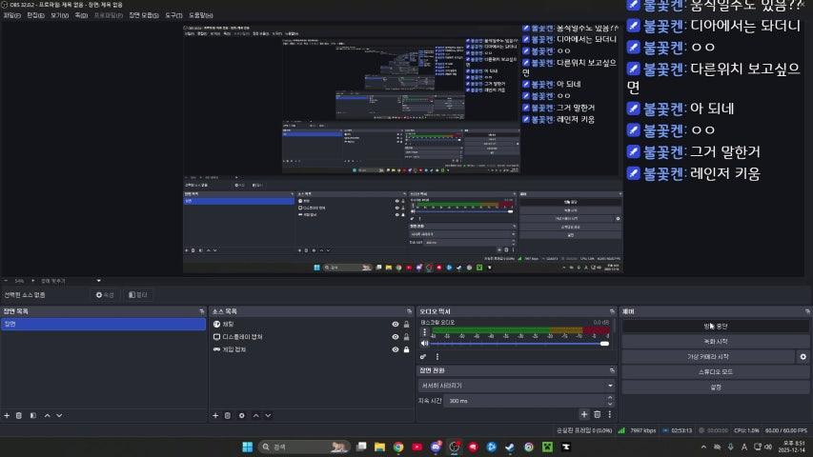Toggle the lock on 게임 캡쳐 source
This screenshot has width=813, height=457.
[406, 349]
